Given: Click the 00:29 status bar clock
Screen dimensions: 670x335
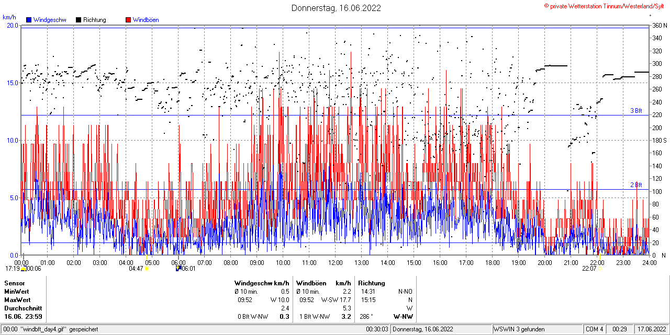Looking at the screenshot, I should pos(620,329).
